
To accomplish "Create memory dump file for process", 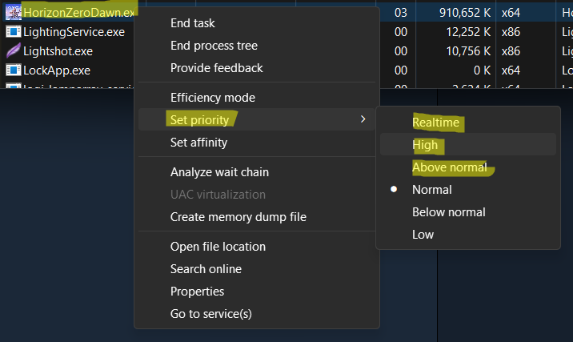I will (x=238, y=217).
